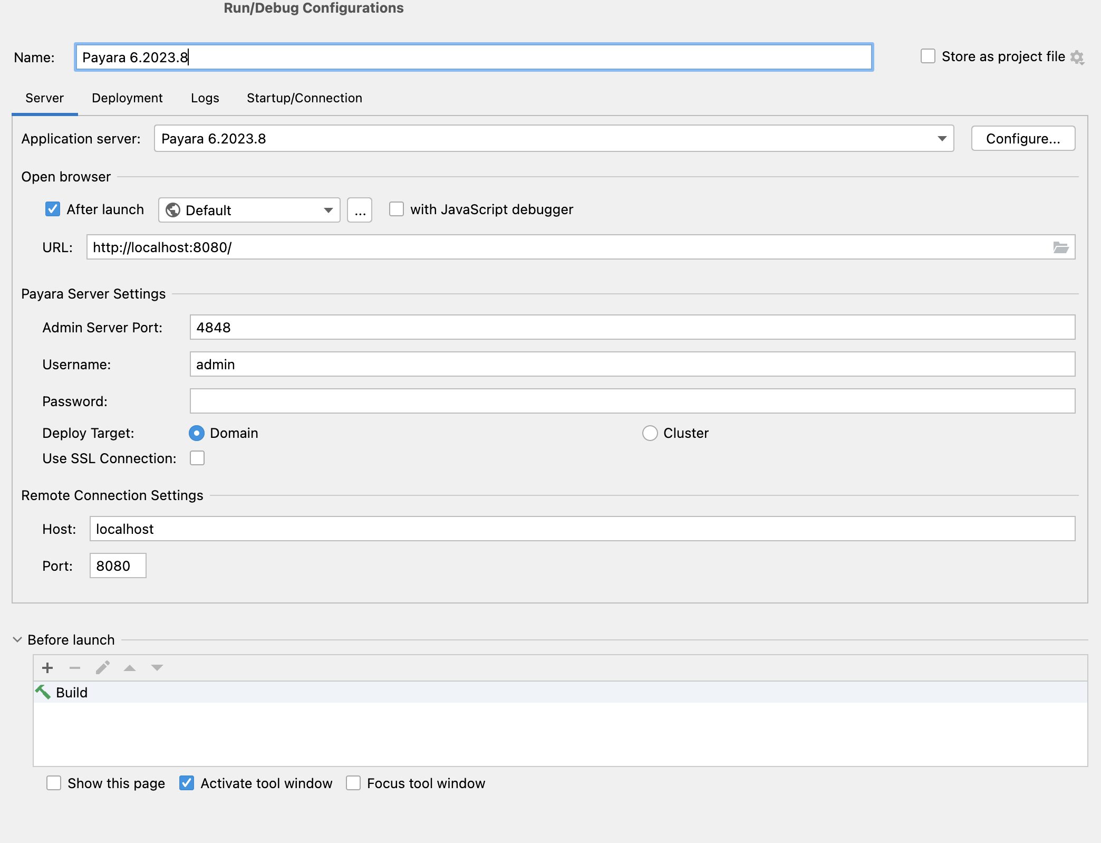The width and height of the screenshot is (1101, 843).
Task: Click the folder icon in URL field
Action: point(1060,247)
